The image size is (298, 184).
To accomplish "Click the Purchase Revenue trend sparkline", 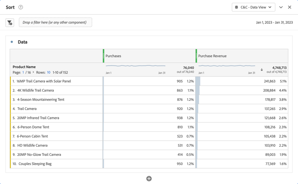I will pos(227,66).
